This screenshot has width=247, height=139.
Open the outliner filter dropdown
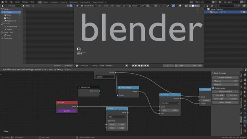click(x=240, y=6)
